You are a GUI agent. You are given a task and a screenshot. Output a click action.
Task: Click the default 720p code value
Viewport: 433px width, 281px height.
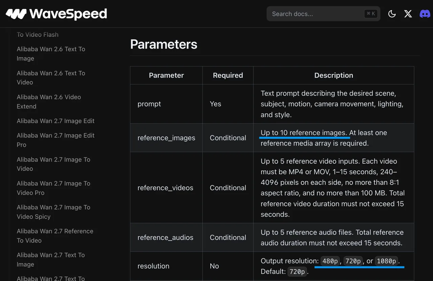coord(297,272)
